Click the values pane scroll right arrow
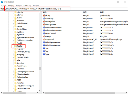Viewport: 128px width, 94px height. pos(126,93)
